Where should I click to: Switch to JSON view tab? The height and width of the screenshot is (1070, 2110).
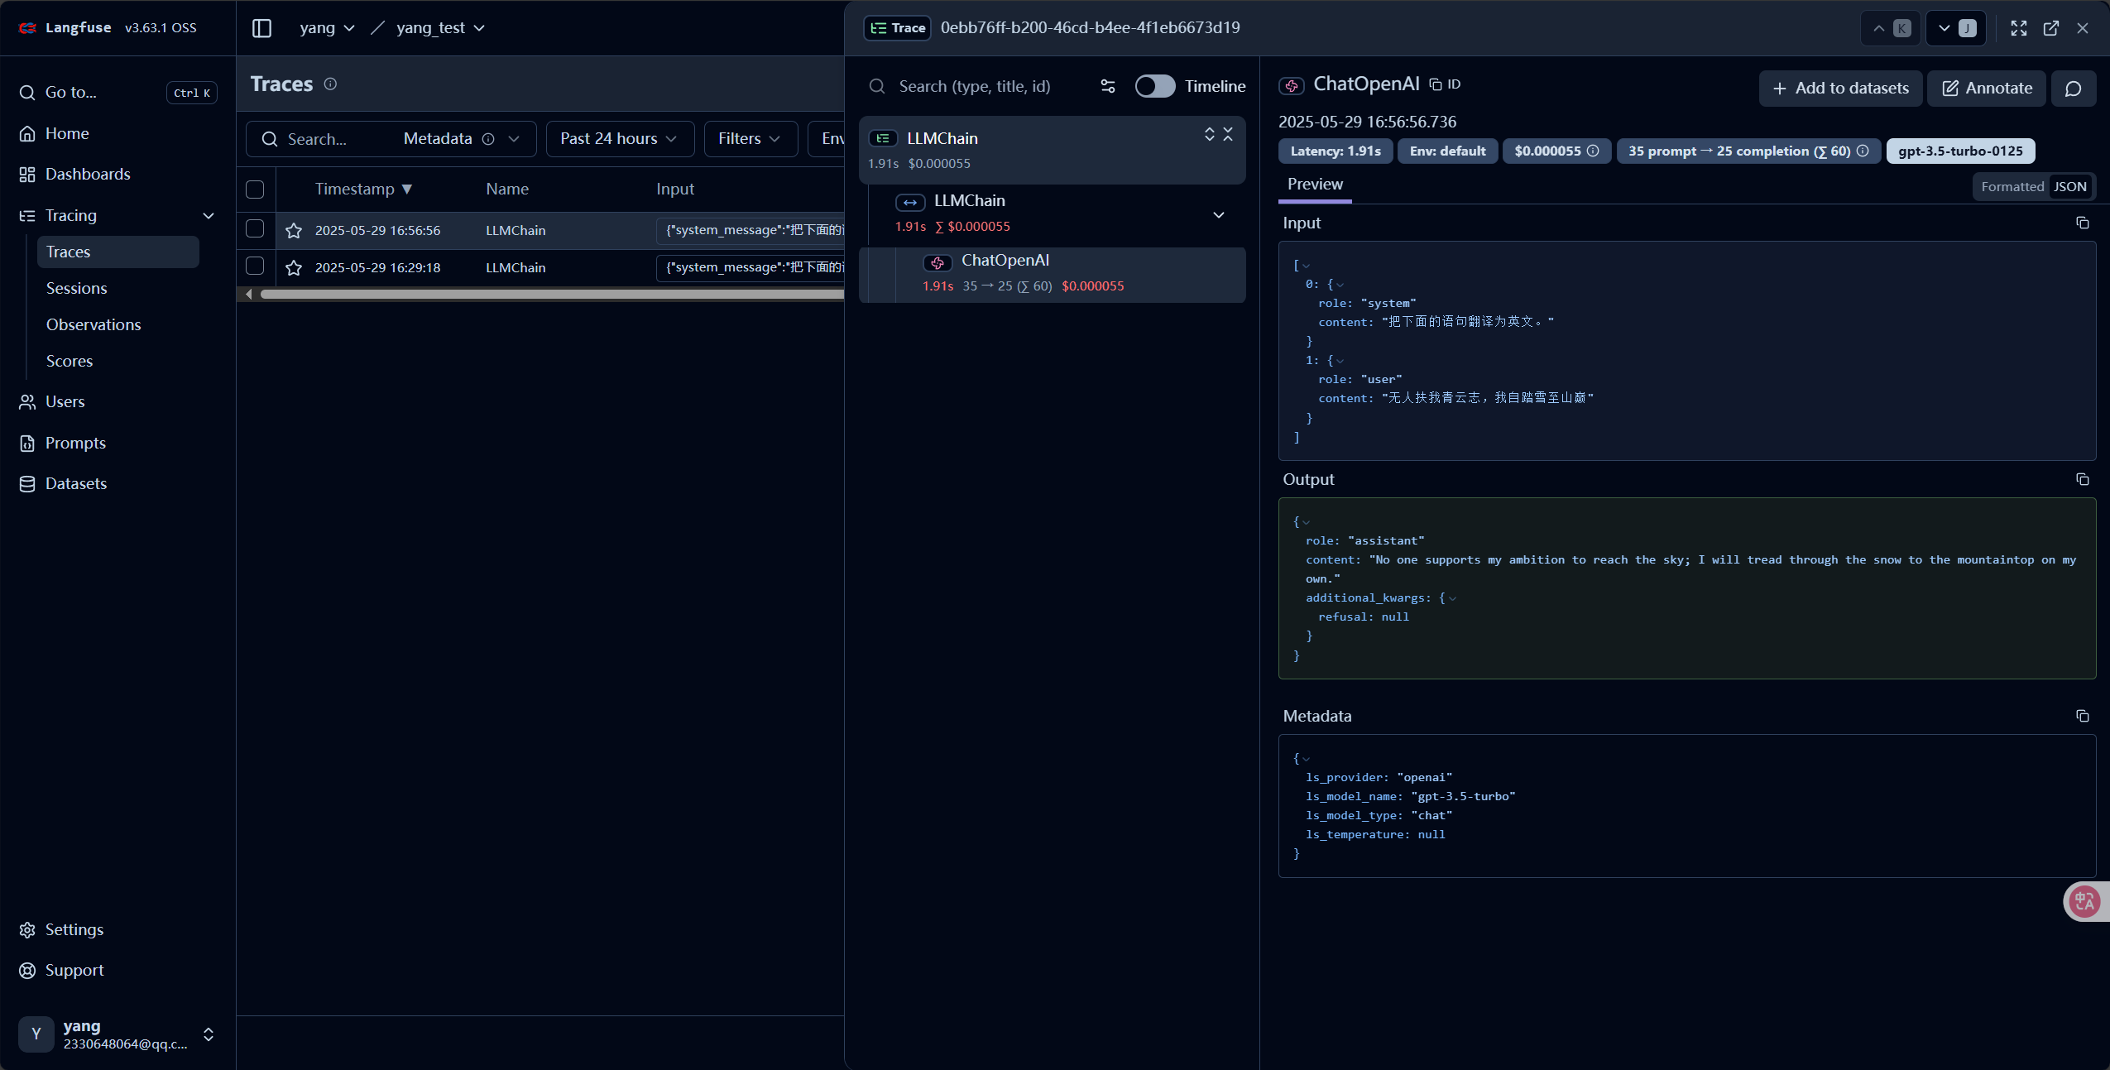[x=2069, y=187]
